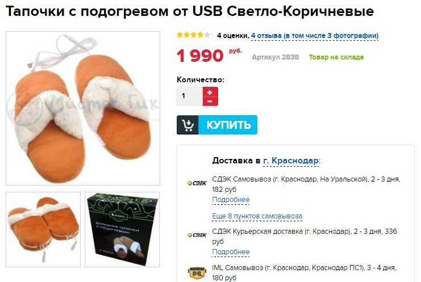Click the second CDEK logo for courier delivery

[x=197, y=235]
